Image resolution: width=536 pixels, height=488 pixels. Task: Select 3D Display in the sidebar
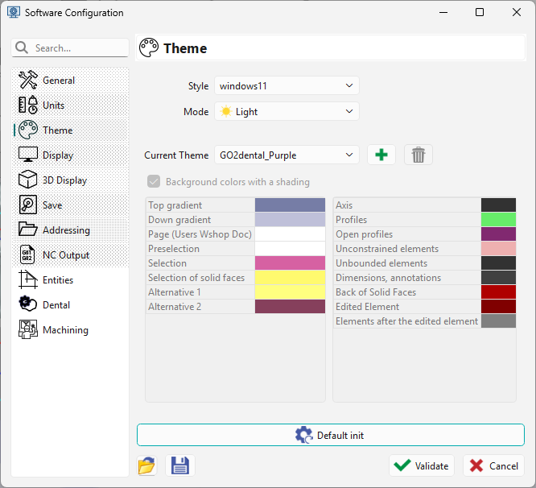tap(70, 180)
